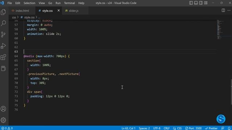Image resolution: width=232 pixels, height=130 pixels.
Task: Close the style.css tab
Action: coord(59,10)
